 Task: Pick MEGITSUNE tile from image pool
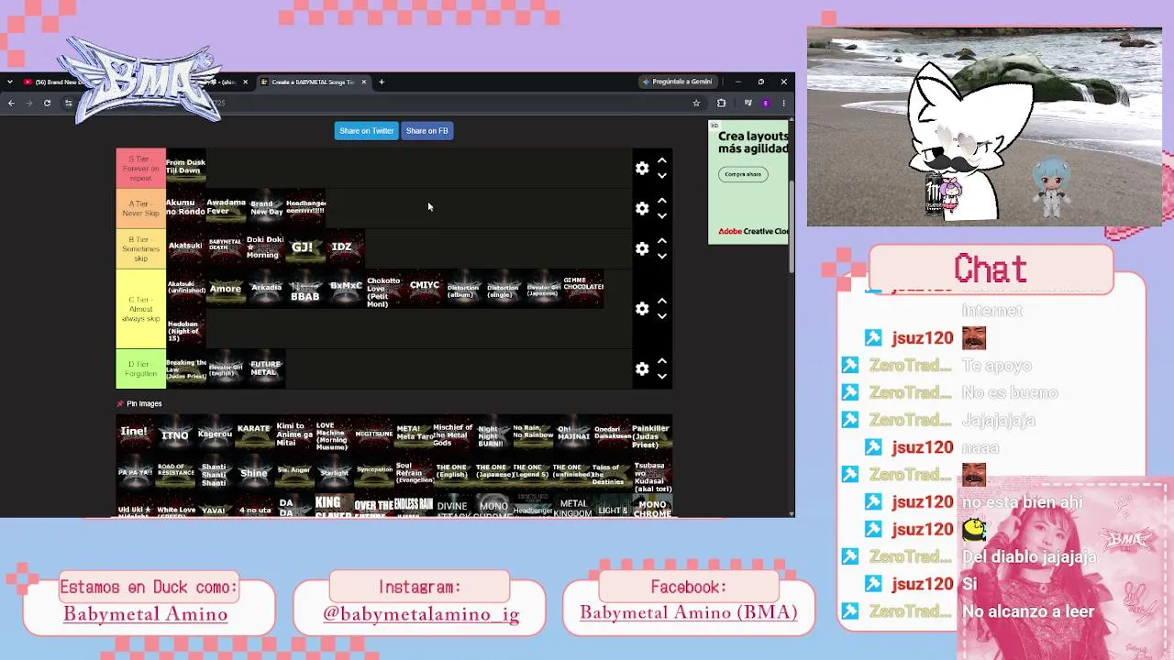(374, 434)
